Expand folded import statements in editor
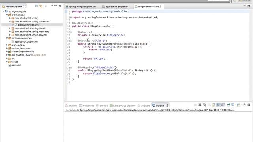The height and width of the screenshot is (142, 253). click(x=71, y=17)
